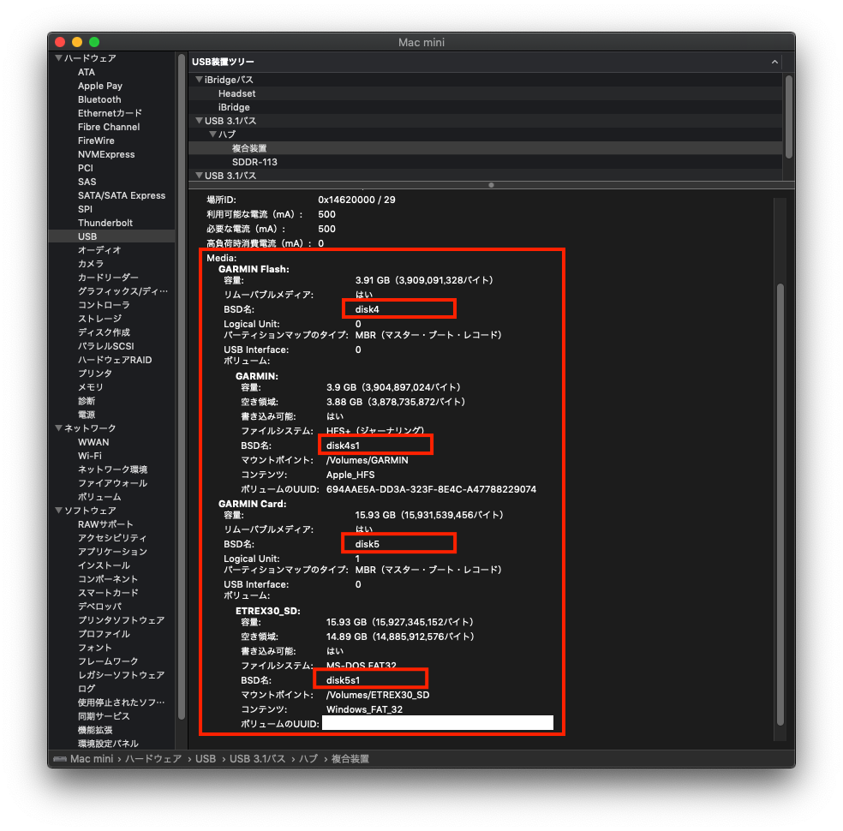Screen dimensions: 843x831
Task: Click the USB tree vertical scrollbar
Action: [789, 117]
